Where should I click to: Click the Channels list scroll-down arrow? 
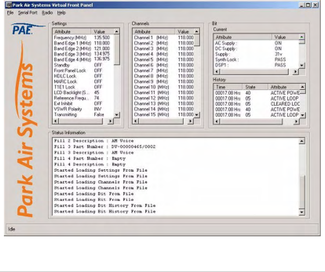pos(197,115)
